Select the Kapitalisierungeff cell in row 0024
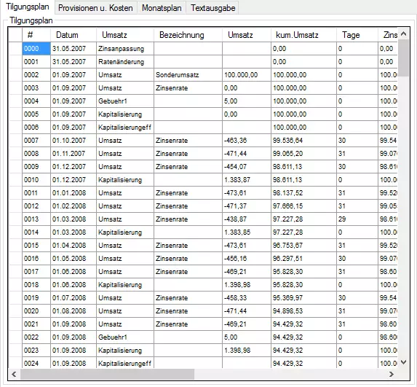Viewport: 417px width, 387px height. (125, 363)
